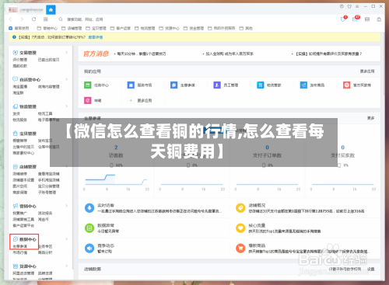Viewport: 389px width, 285px height.
Task: Expand the 数据中心 sidebar chevron
Action: (x=67, y=239)
